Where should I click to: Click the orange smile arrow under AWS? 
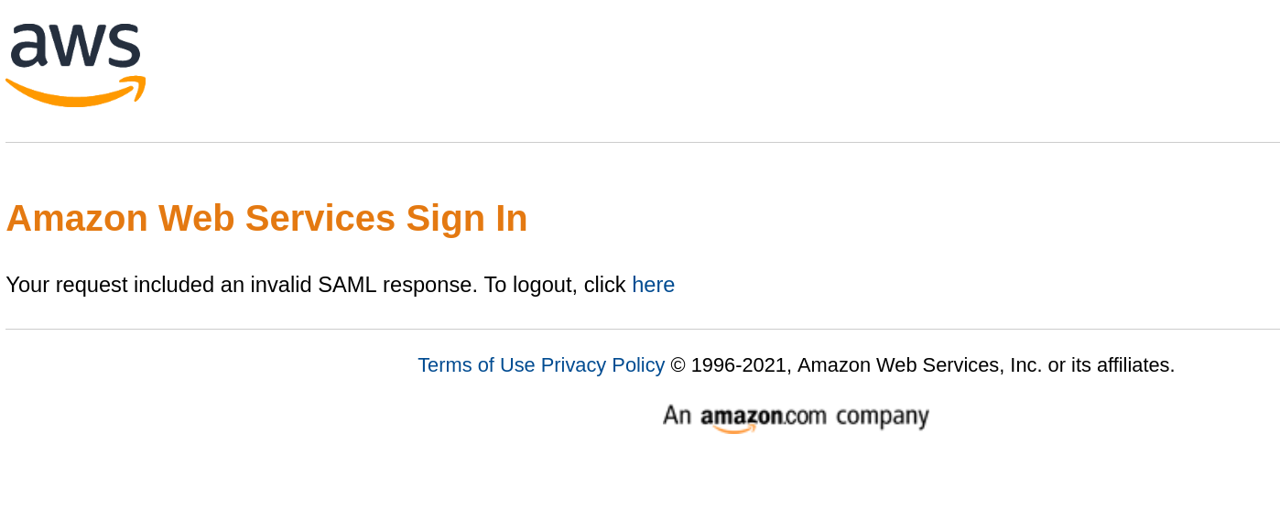click(x=75, y=95)
